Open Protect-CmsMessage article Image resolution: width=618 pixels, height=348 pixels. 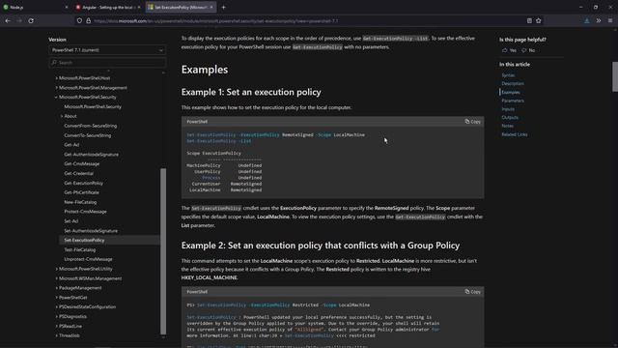(85, 212)
